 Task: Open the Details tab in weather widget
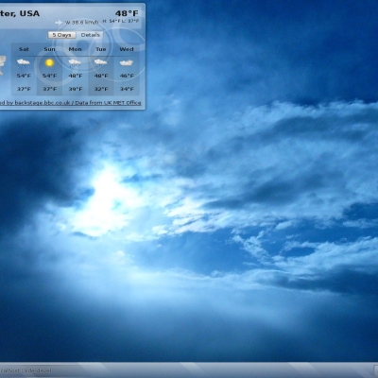click(x=90, y=35)
